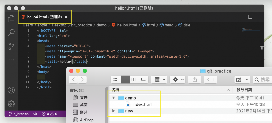
Task: Click the Finder search field
Action: pos(262,80)
